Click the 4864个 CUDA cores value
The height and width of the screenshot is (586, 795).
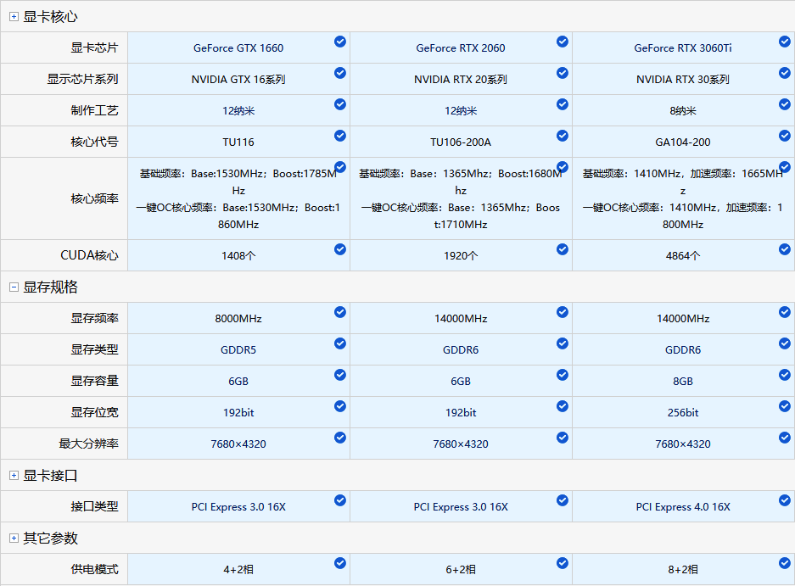point(683,255)
